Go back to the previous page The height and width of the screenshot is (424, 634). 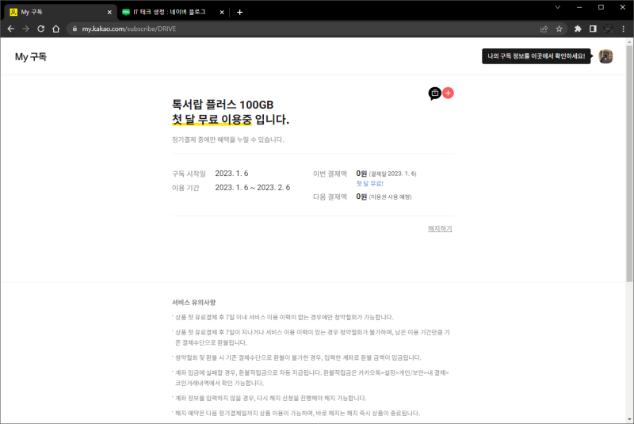point(11,29)
